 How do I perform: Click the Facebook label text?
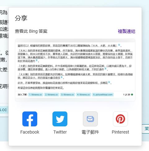tap(30, 132)
